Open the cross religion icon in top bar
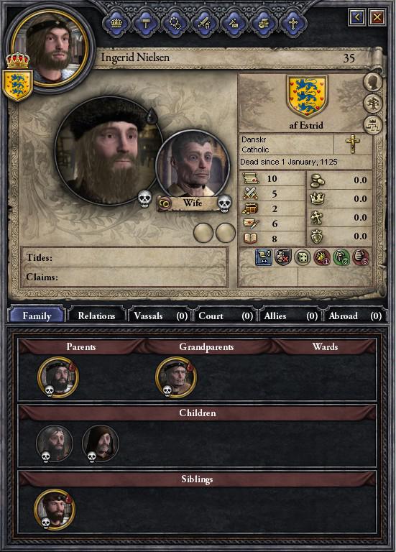This screenshot has width=396, height=552. [293, 24]
